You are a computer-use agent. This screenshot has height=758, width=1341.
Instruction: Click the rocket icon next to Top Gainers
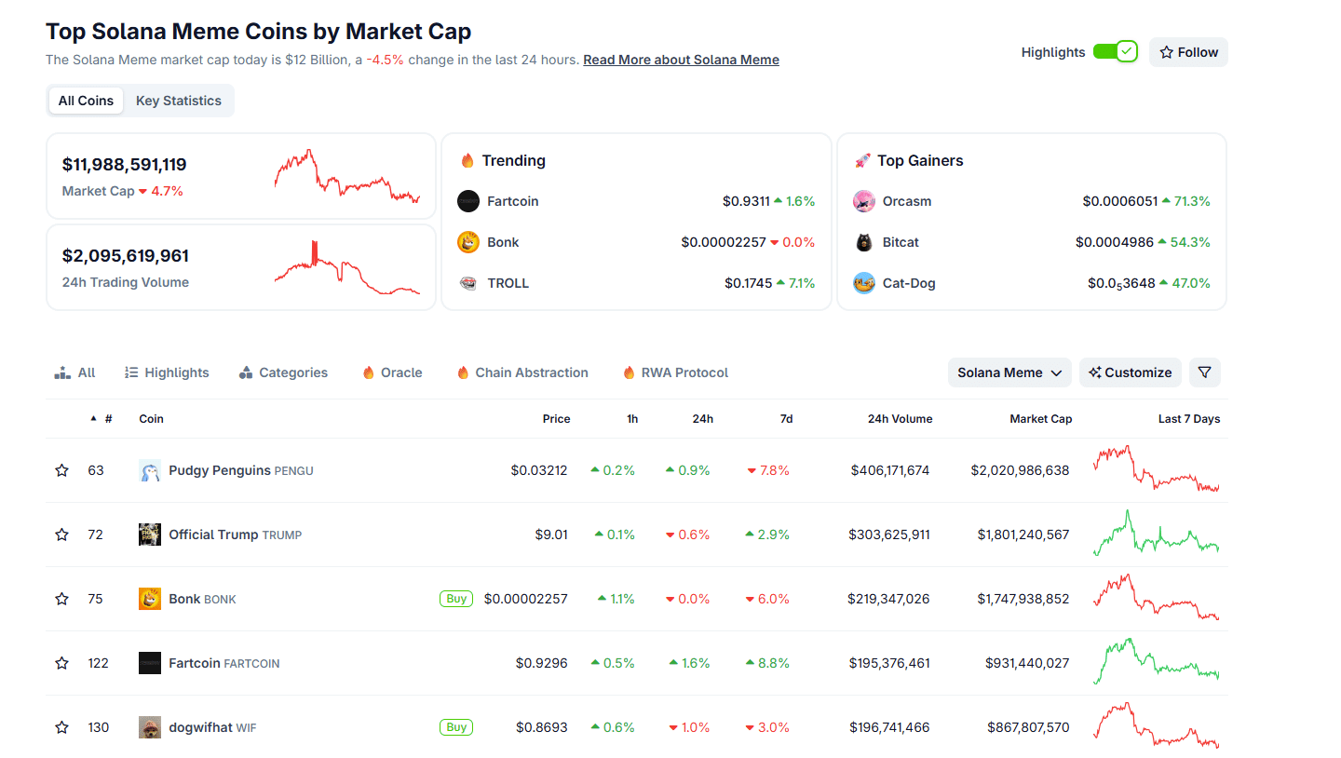pyautogui.click(x=861, y=159)
